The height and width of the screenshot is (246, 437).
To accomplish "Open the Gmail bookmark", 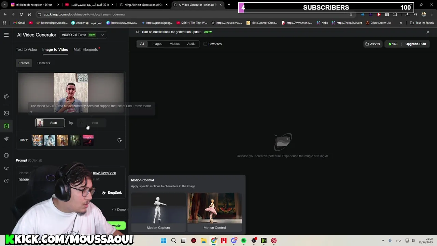I will (x=19, y=23).
